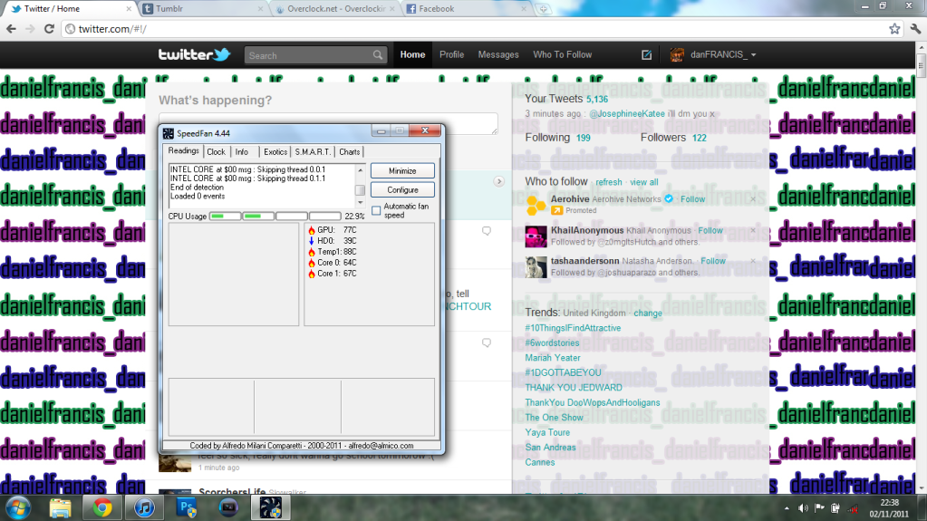This screenshot has width=927, height=521.
Task: Click the volume icon in system tray
Action: point(803,508)
